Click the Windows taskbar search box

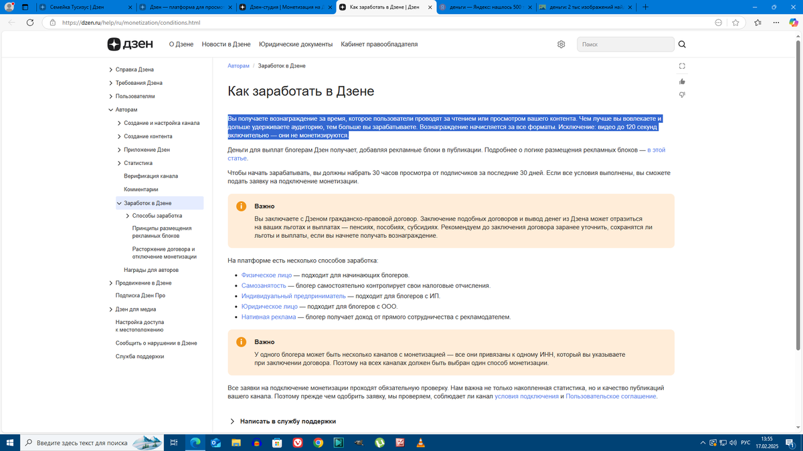pos(92,442)
